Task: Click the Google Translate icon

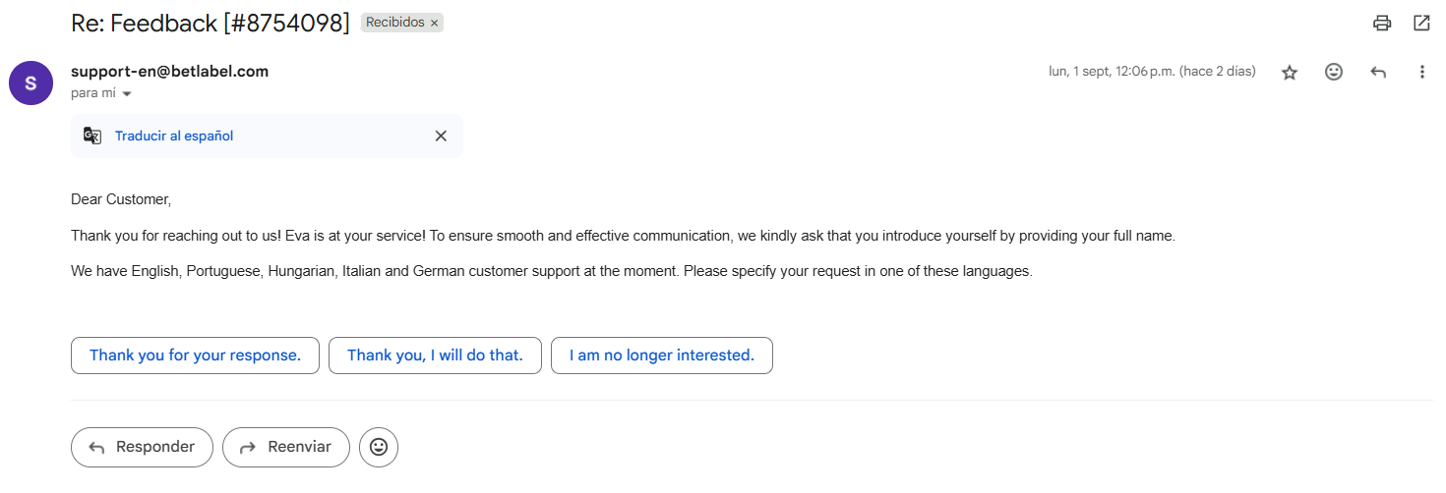Action: pyautogui.click(x=92, y=137)
